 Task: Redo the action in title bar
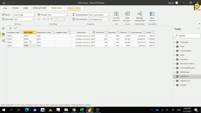coord(14,3)
